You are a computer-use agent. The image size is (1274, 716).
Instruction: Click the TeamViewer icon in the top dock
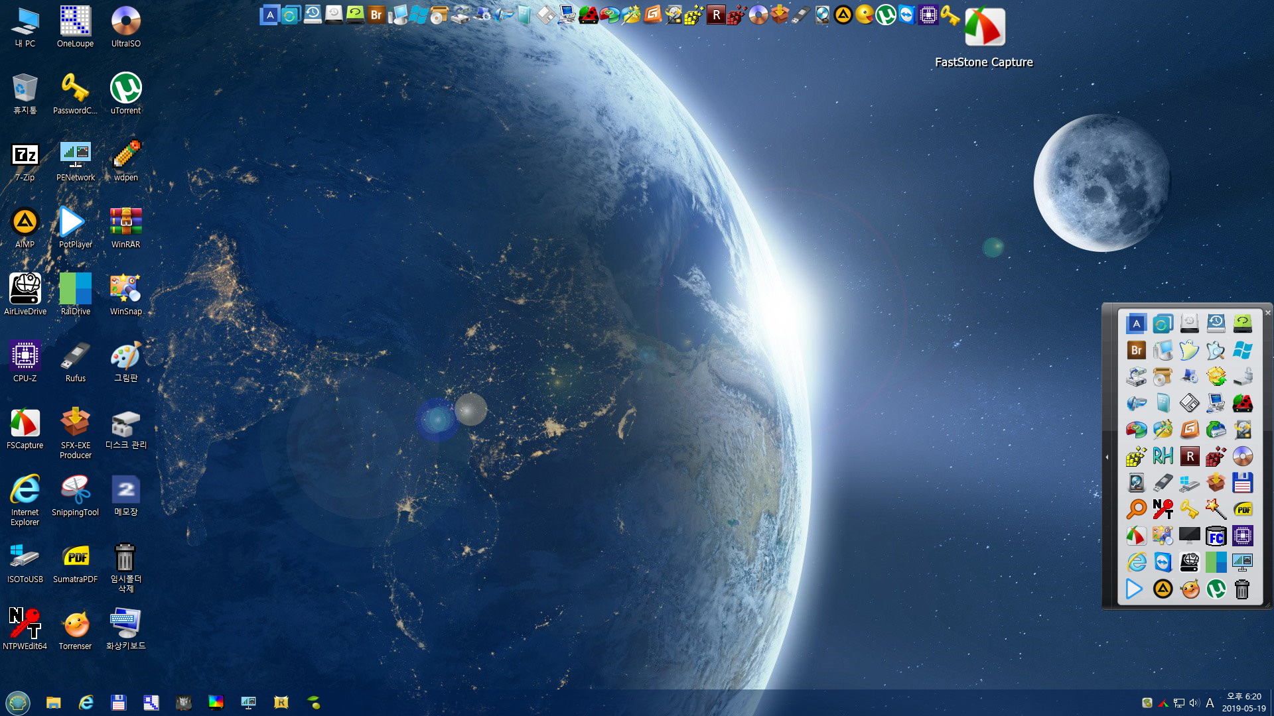pos(906,15)
